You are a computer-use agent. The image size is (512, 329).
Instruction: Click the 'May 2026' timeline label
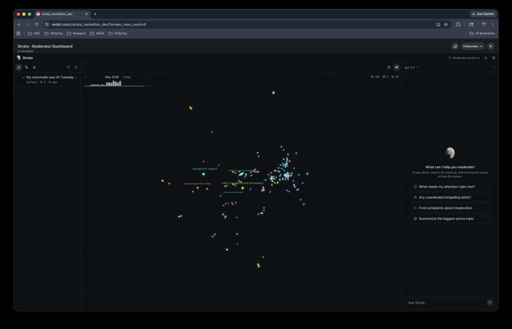coord(112,77)
